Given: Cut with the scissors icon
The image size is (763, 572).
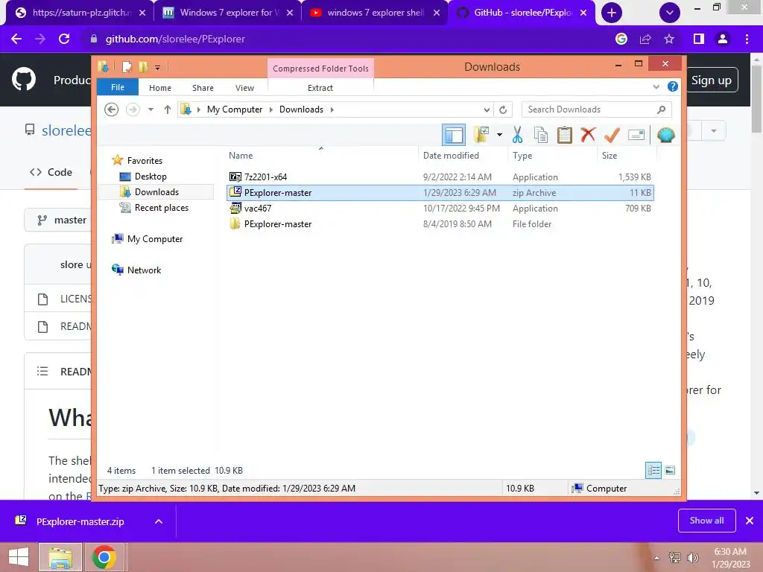Looking at the screenshot, I should [517, 135].
